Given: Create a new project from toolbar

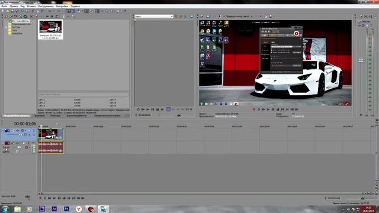Looking at the screenshot, I should coord(2,11).
